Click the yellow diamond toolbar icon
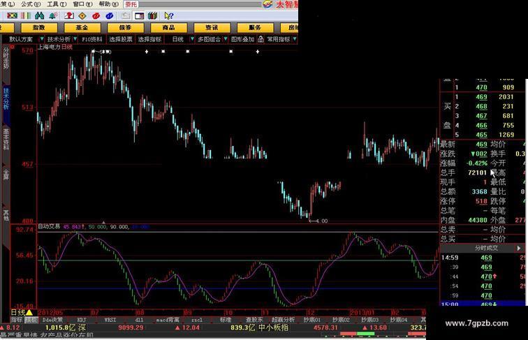528x340 pixels. [82, 15]
